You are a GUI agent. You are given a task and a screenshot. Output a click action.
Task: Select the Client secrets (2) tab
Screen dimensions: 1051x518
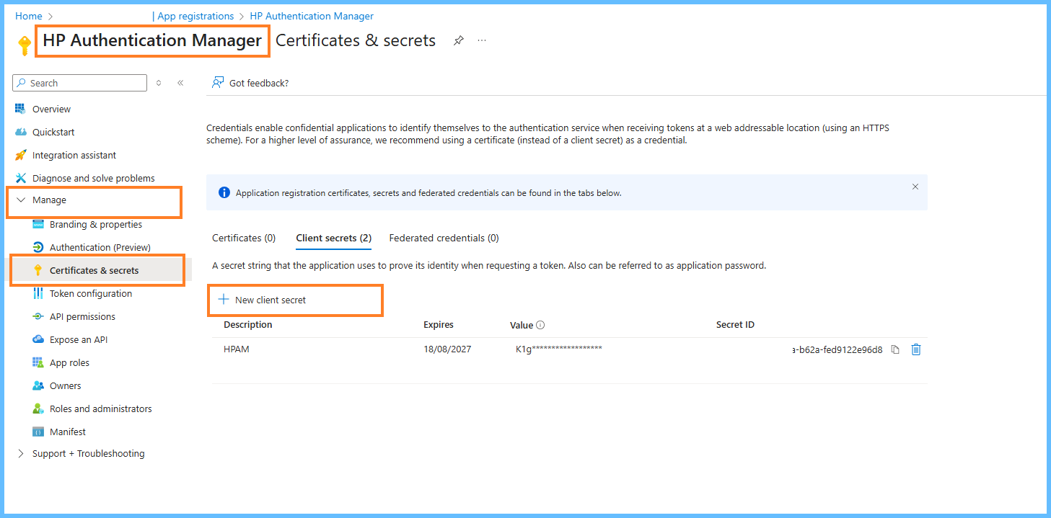click(334, 238)
